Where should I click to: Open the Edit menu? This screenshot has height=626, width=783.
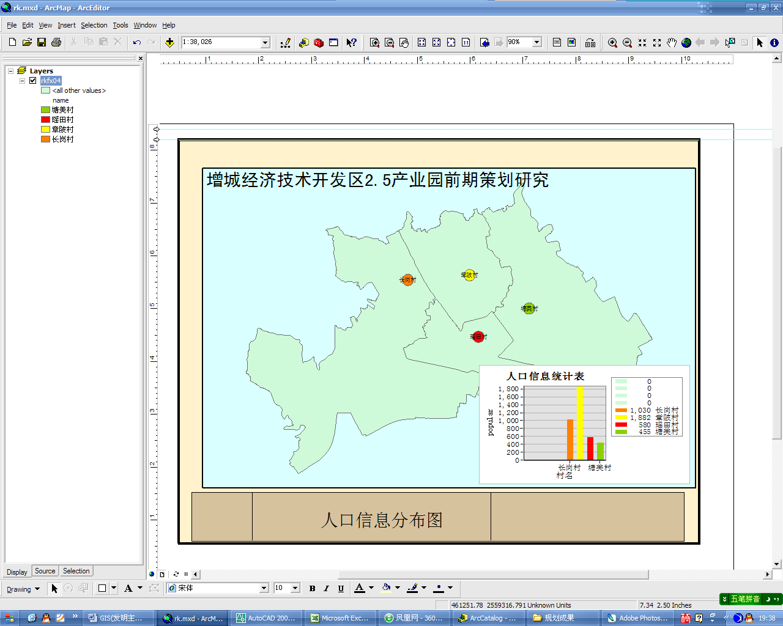click(x=28, y=25)
